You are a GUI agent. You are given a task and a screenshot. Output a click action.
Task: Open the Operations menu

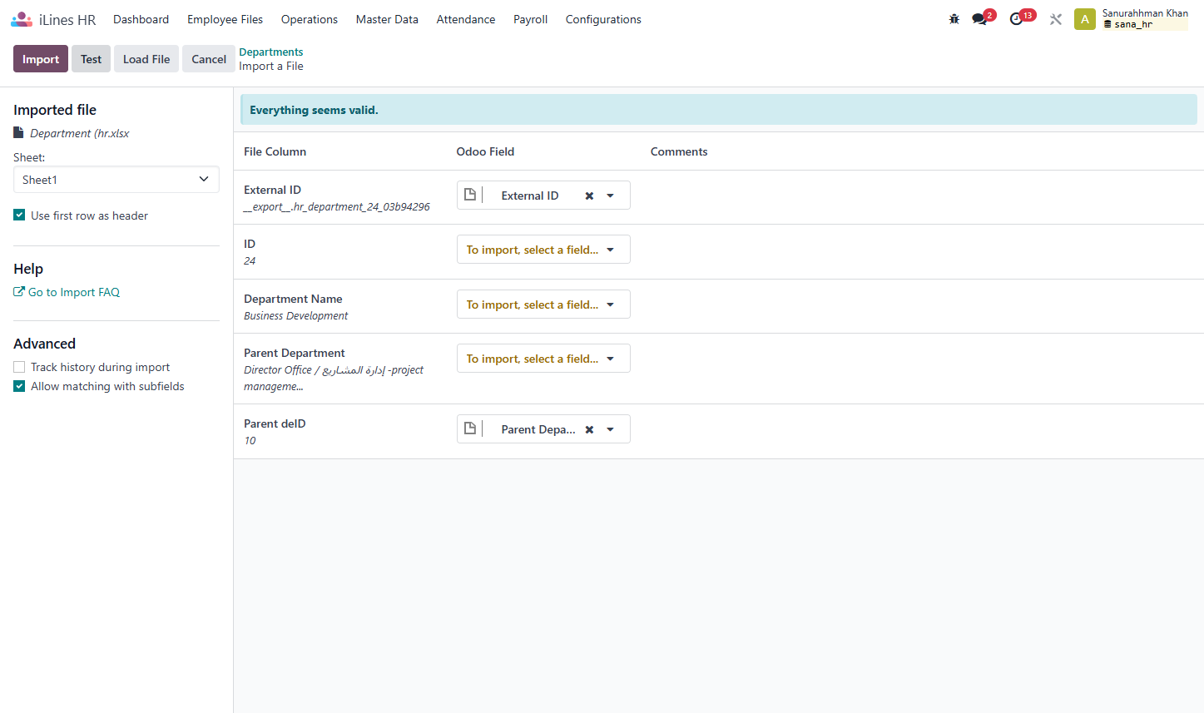pos(310,19)
